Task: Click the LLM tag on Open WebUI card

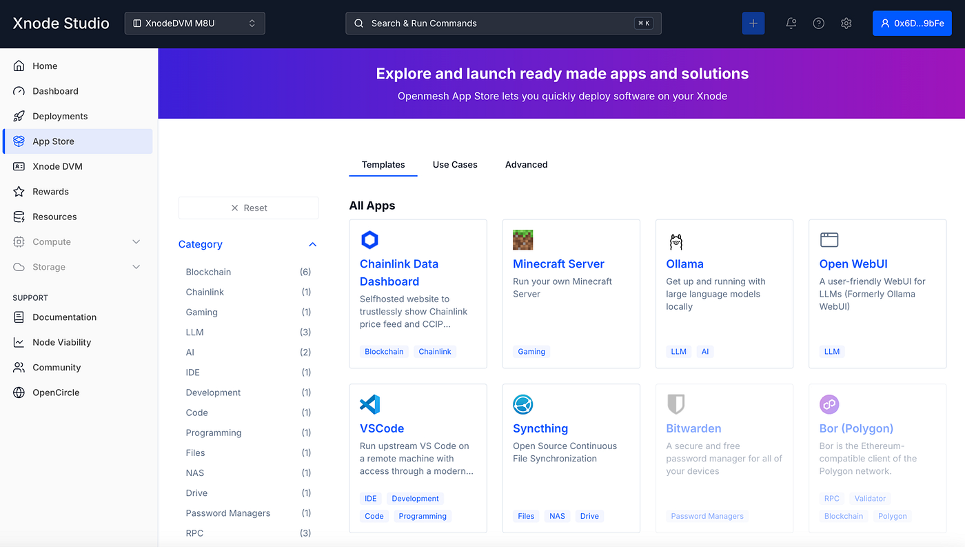Action: [x=832, y=352]
